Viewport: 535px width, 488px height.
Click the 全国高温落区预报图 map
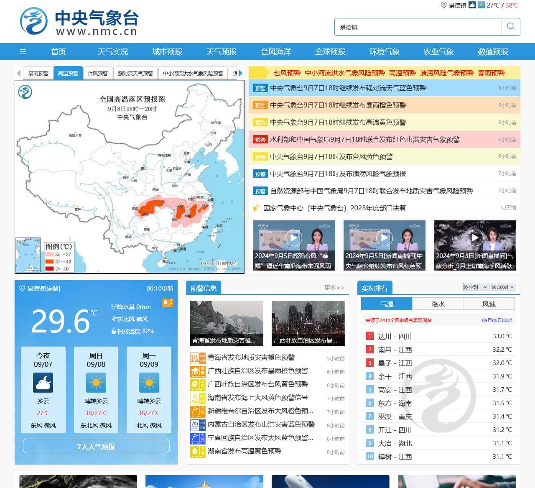[130, 177]
